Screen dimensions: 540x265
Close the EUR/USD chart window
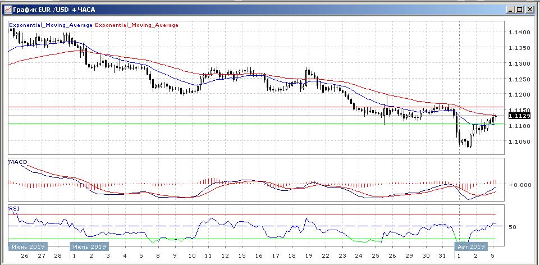[530, 9]
